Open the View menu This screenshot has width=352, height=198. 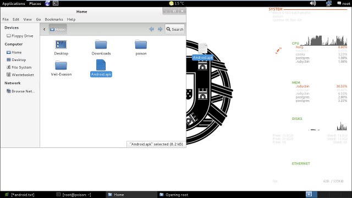pyautogui.click(x=28, y=19)
